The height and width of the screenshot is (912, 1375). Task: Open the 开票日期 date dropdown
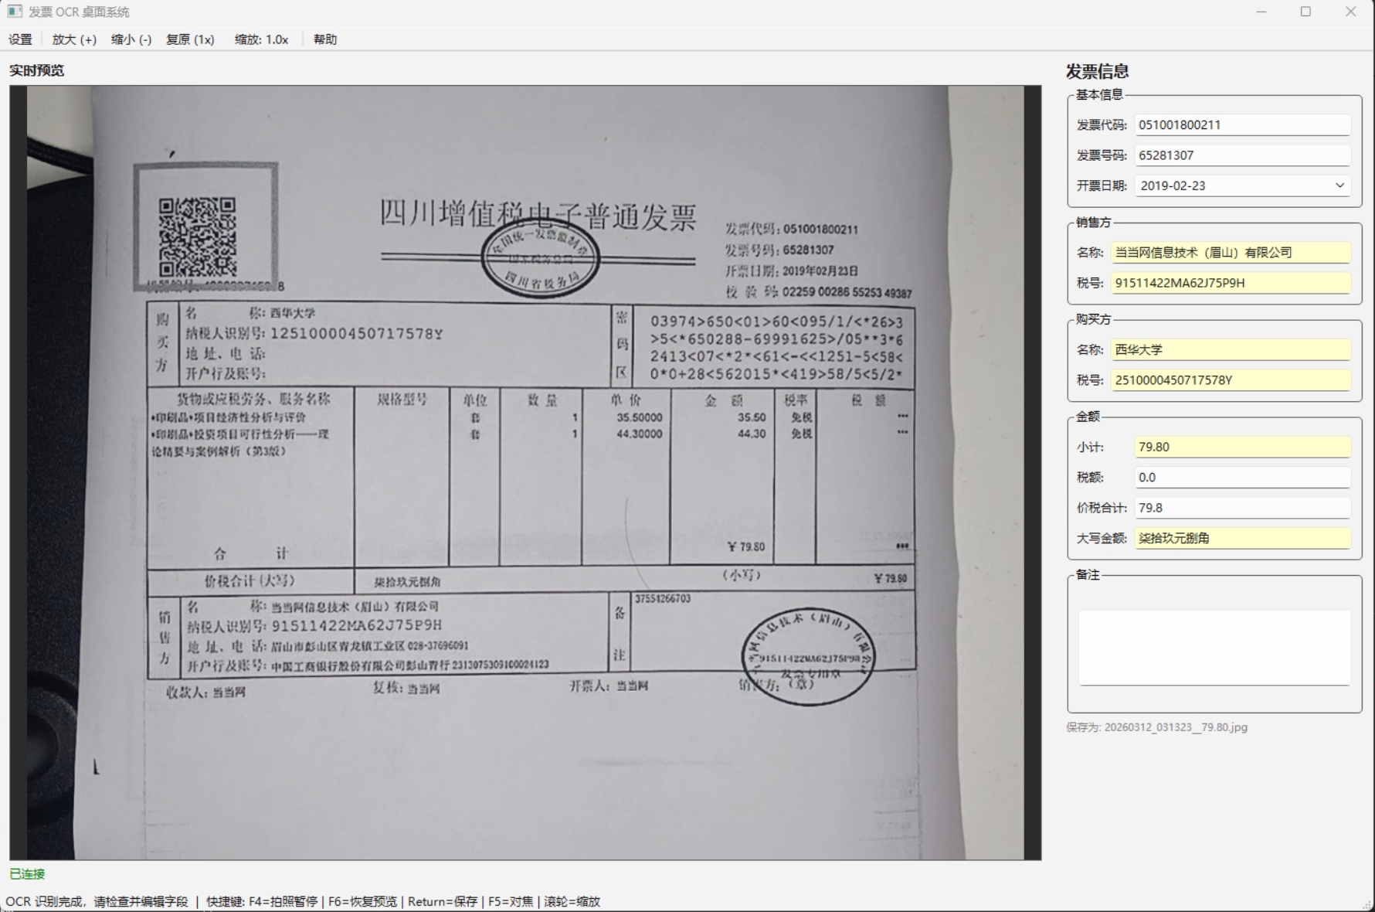1339,185
